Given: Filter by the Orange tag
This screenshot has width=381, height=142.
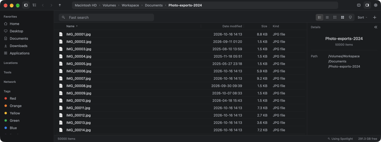Looking at the screenshot, I should click(27, 106).
